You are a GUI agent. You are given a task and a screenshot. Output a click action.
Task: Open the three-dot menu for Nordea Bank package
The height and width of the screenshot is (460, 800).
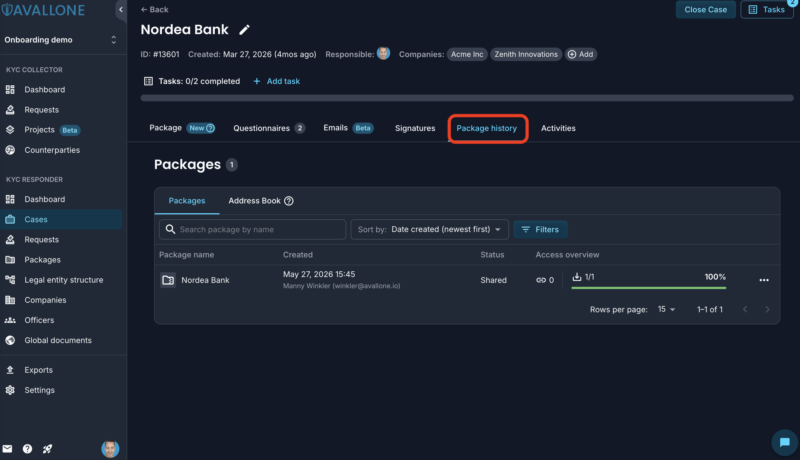coord(764,280)
